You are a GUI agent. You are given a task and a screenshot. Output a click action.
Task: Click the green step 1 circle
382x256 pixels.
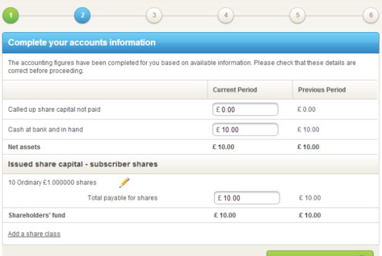(11, 15)
